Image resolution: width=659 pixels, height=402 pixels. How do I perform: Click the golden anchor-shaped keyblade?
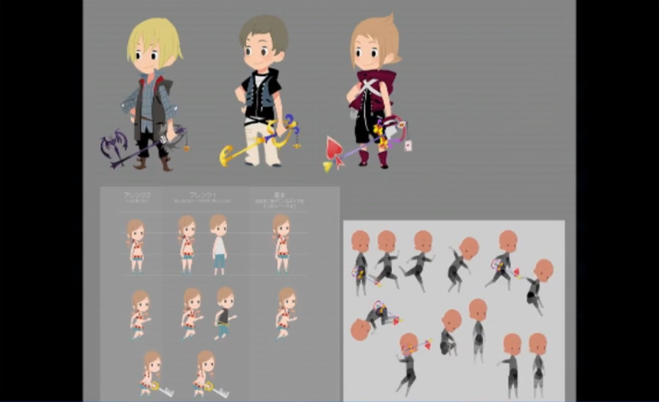click(x=259, y=140)
